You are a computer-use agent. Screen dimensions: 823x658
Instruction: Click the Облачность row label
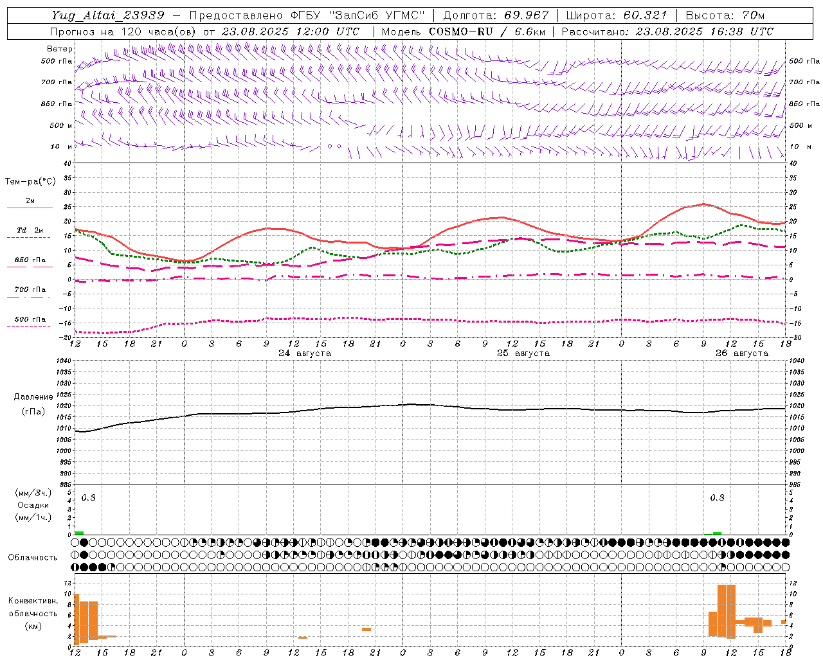[33, 558]
